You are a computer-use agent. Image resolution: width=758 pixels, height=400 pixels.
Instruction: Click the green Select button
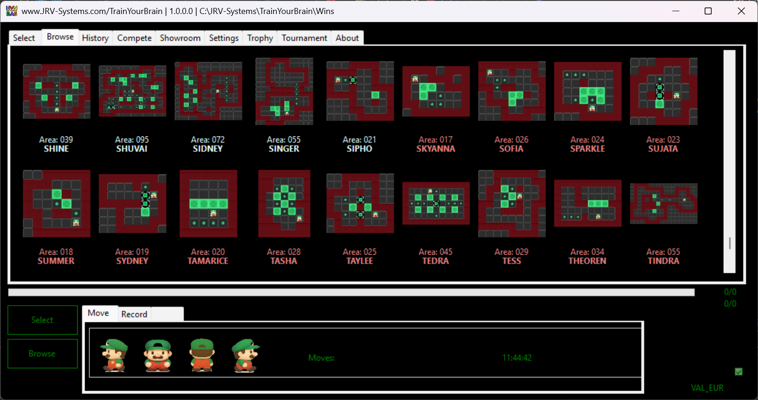(43, 320)
